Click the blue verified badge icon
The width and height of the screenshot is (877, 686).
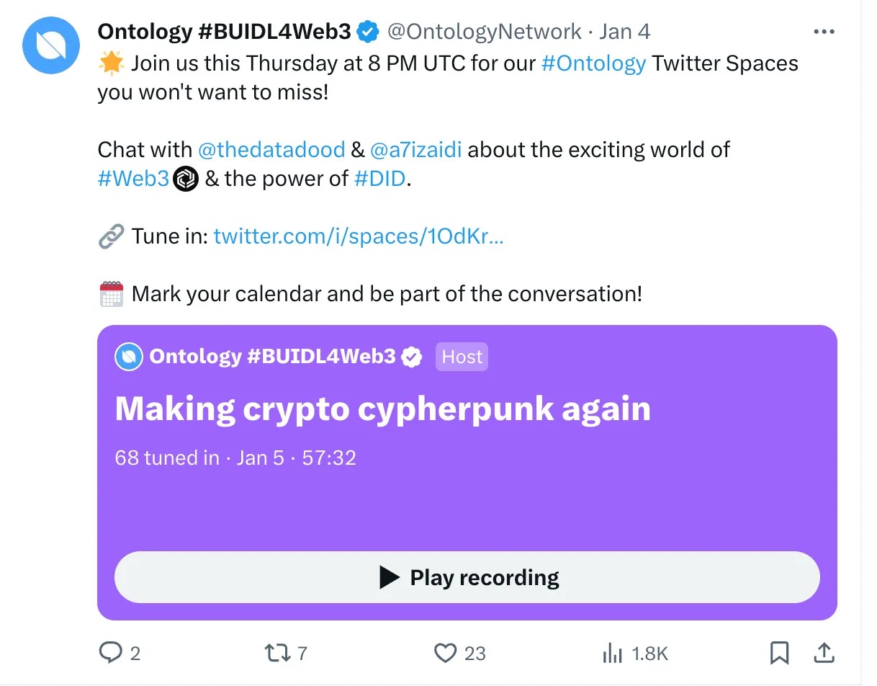click(x=369, y=32)
